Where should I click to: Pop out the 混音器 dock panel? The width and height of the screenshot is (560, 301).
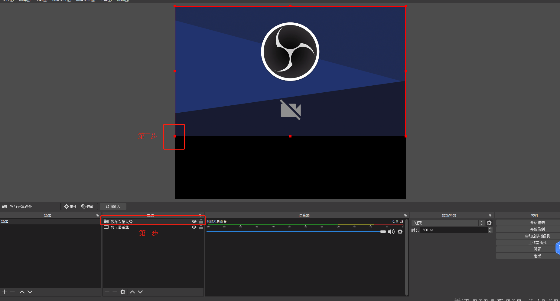click(405, 215)
